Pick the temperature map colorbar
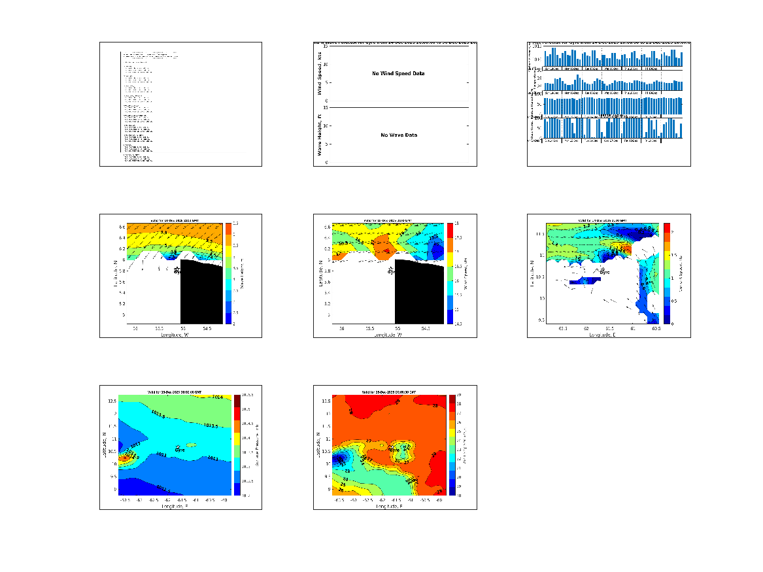This screenshot has width=763, height=572. 451,446
